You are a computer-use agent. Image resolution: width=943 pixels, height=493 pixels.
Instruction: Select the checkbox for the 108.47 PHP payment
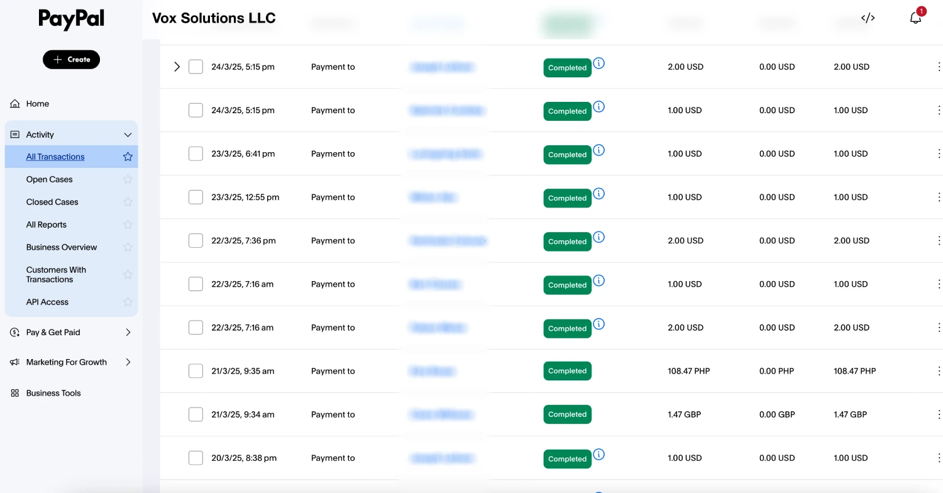(x=196, y=371)
